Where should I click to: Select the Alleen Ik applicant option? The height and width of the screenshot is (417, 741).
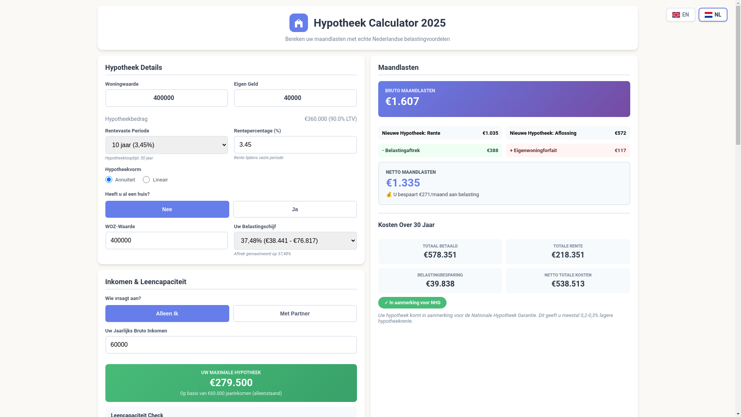coord(167,314)
